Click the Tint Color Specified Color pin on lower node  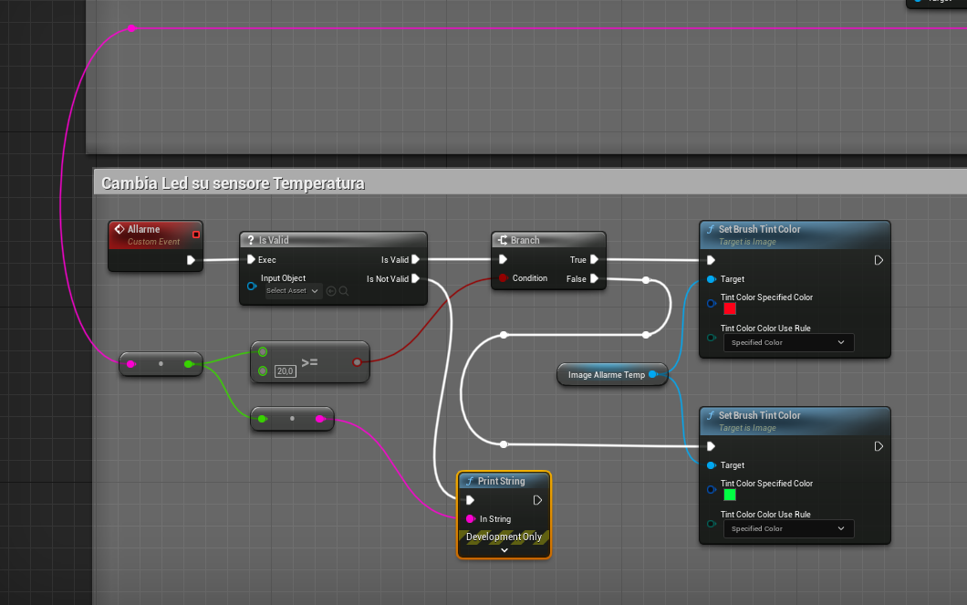pos(711,490)
